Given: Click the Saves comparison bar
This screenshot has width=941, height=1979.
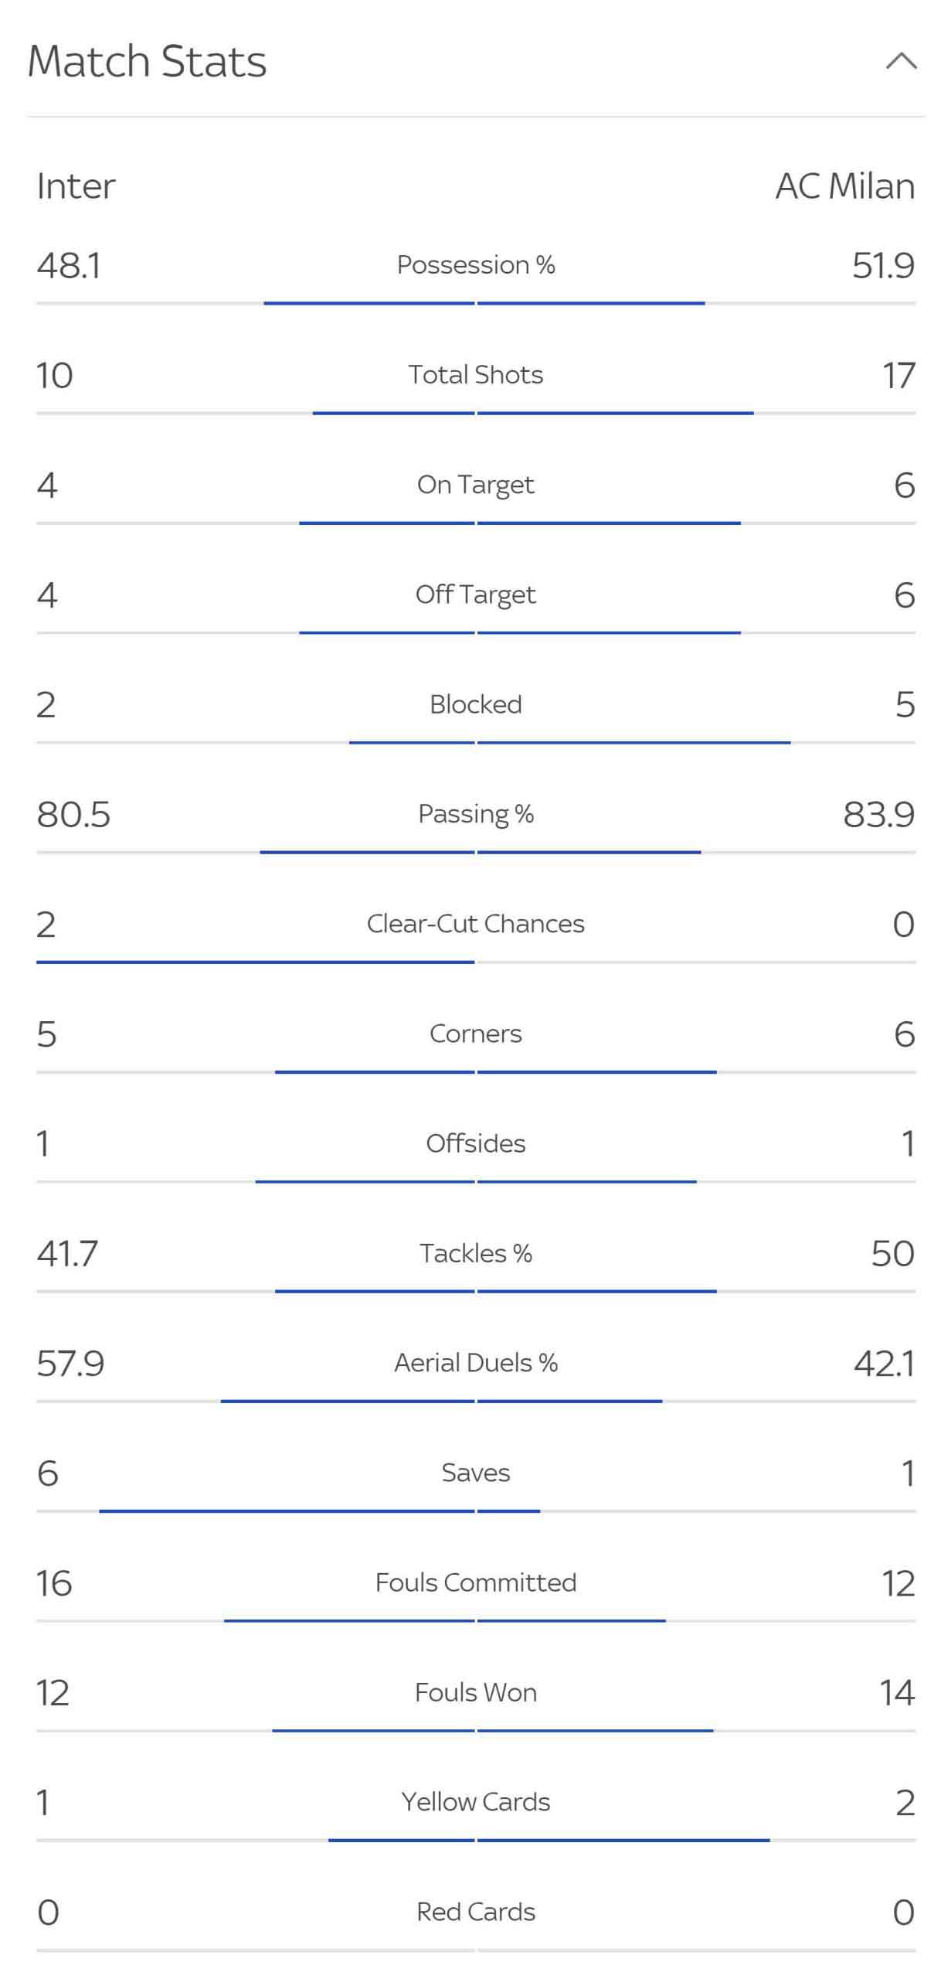Looking at the screenshot, I should (476, 1511).
